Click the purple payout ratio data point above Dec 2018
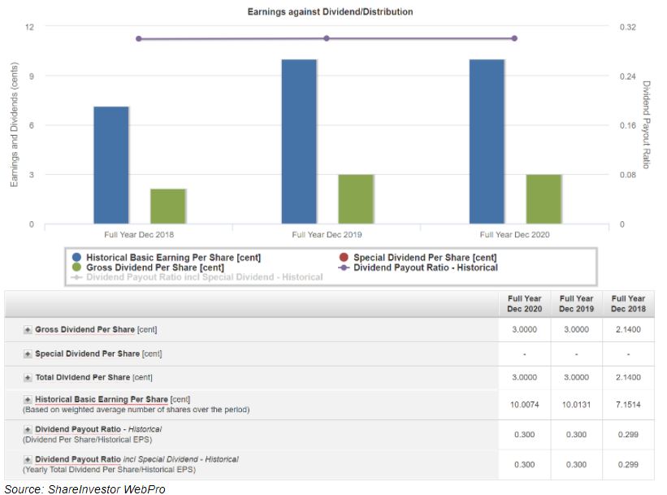 coord(139,39)
